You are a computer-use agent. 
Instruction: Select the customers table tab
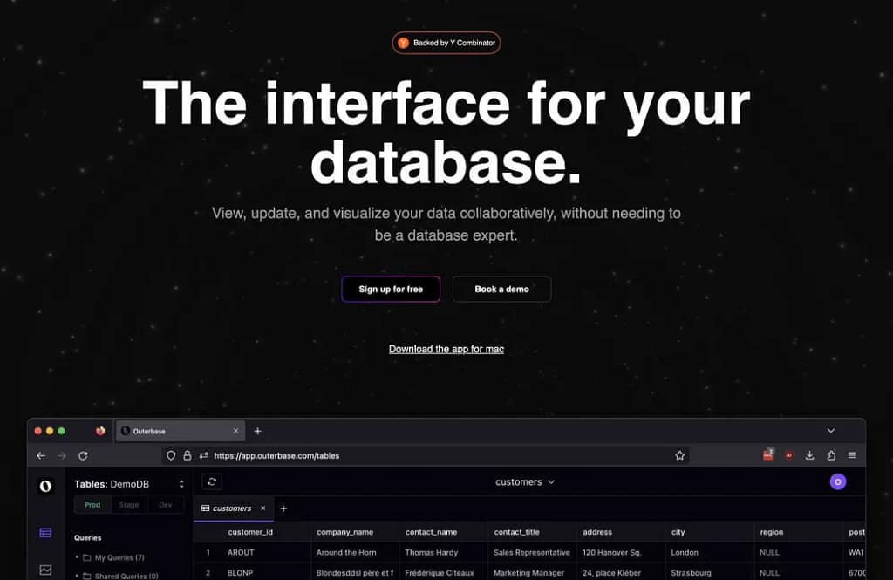pos(231,508)
